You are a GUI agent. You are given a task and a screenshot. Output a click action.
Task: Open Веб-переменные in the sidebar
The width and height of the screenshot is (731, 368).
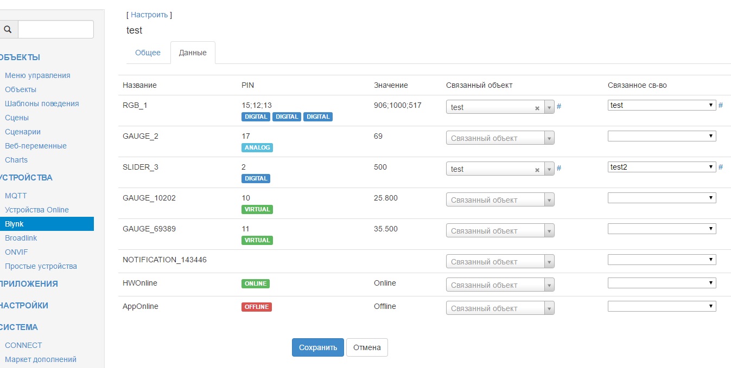[x=36, y=146]
